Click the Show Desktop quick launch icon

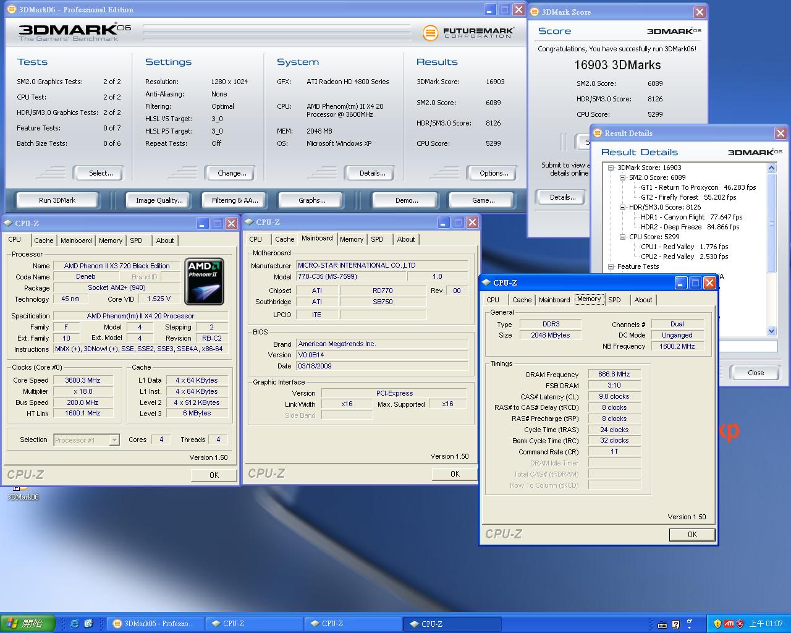coord(88,624)
